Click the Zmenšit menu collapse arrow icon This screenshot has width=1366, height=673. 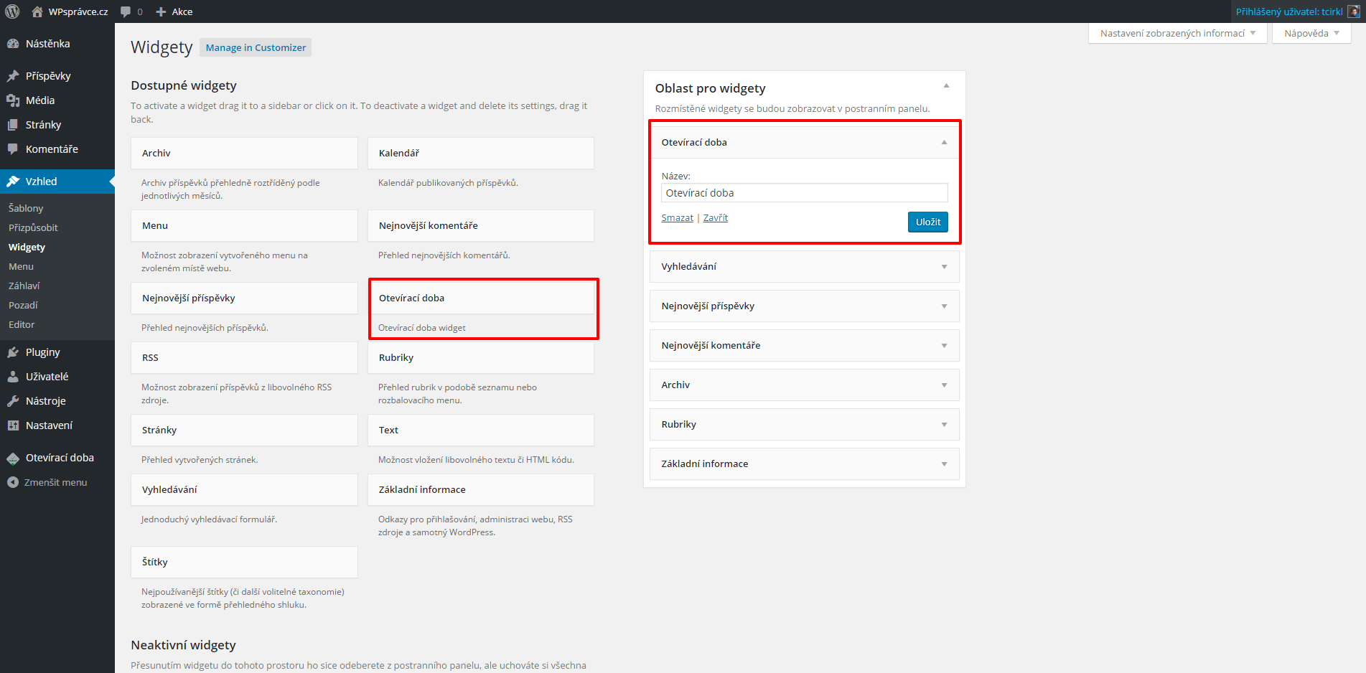coord(13,482)
